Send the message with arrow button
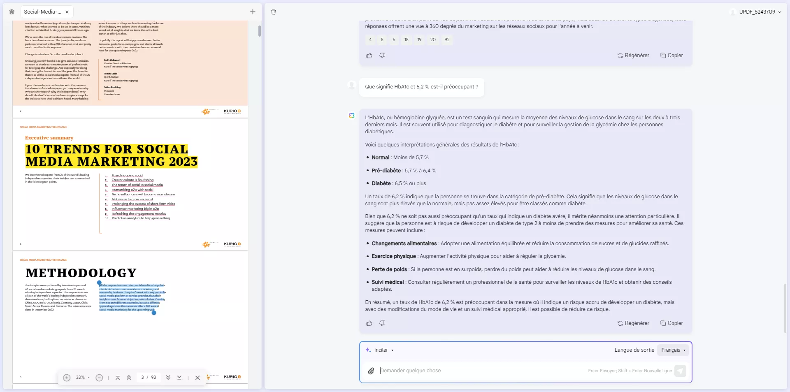 click(680, 371)
